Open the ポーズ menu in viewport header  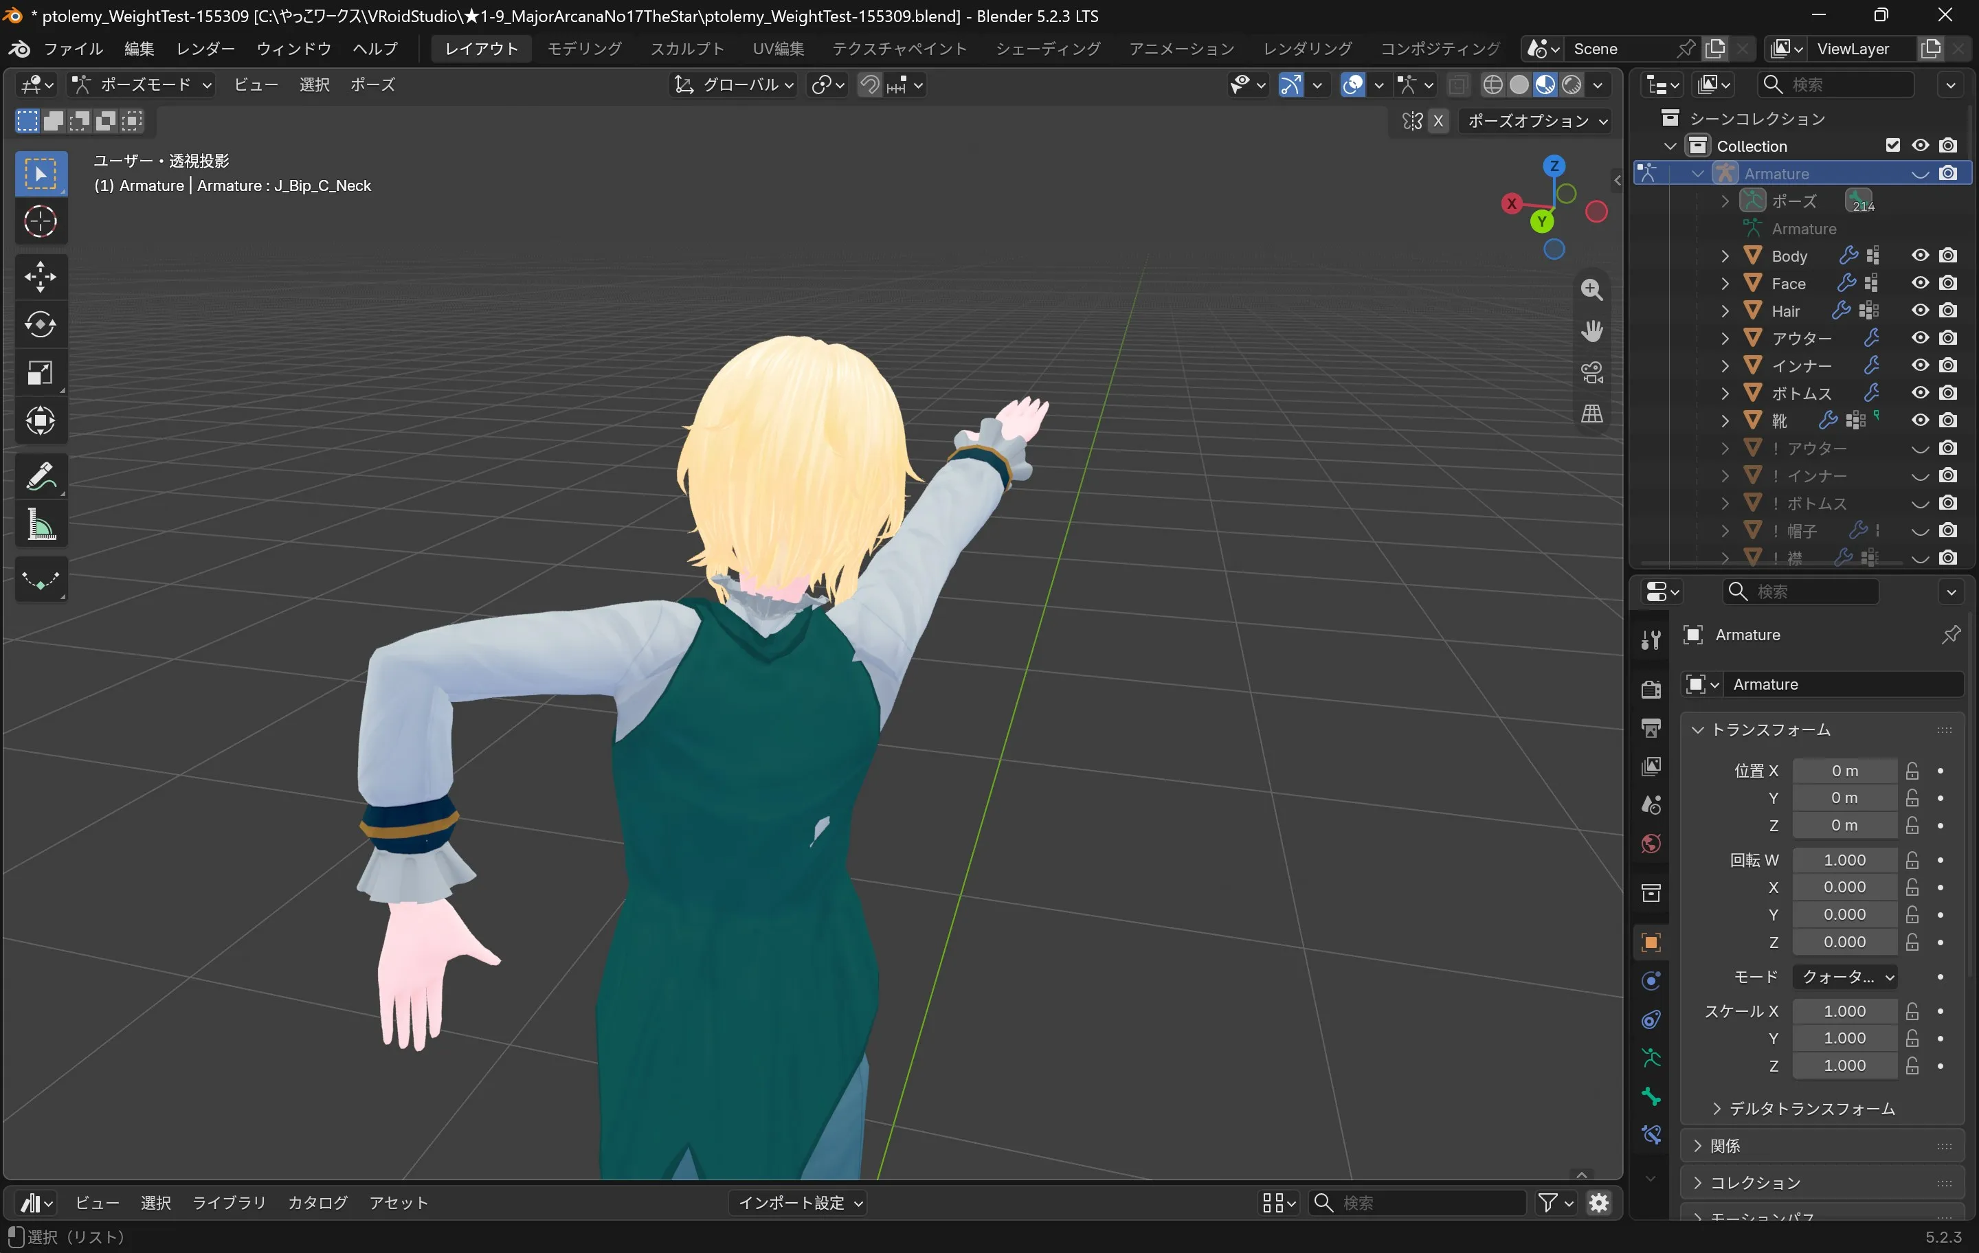(372, 84)
